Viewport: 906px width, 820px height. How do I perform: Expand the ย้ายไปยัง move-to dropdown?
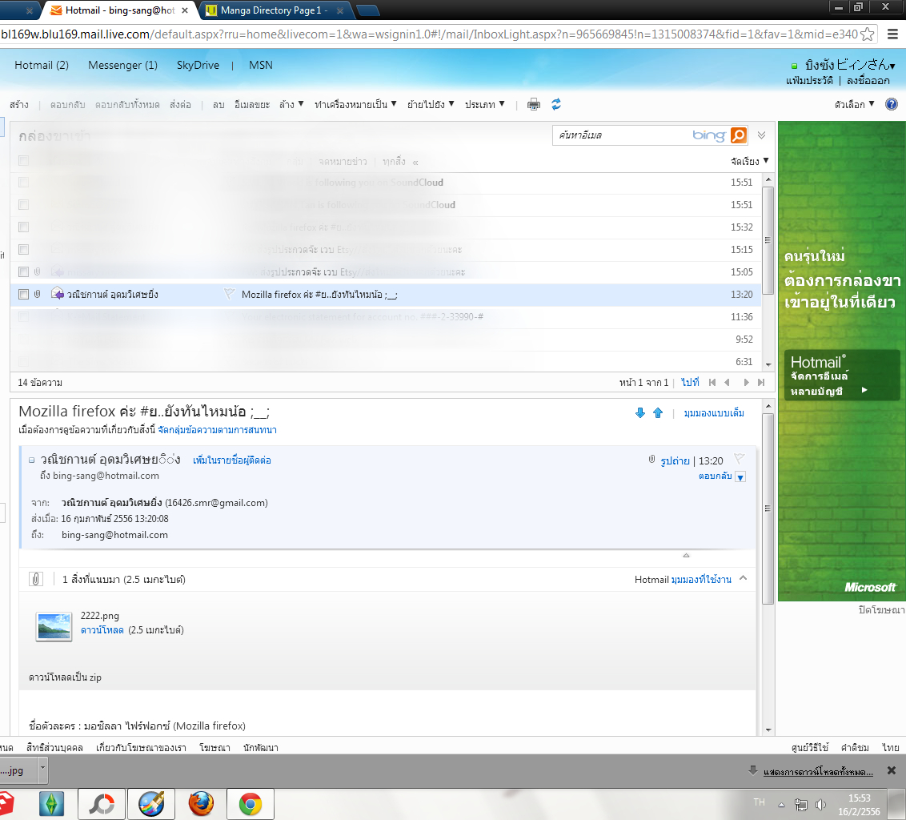click(431, 105)
